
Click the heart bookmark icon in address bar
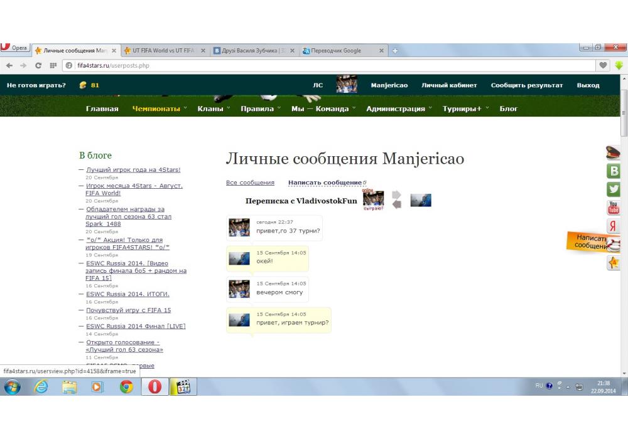tap(604, 65)
